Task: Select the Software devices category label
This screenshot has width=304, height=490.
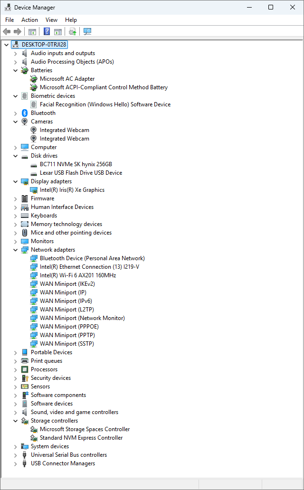Action: point(52,404)
